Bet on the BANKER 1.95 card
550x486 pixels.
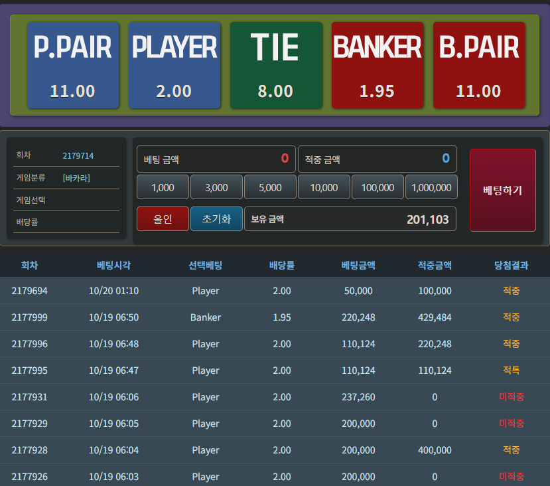[378, 65]
